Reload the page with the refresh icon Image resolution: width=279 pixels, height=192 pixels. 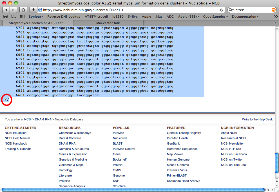coord(222,10)
